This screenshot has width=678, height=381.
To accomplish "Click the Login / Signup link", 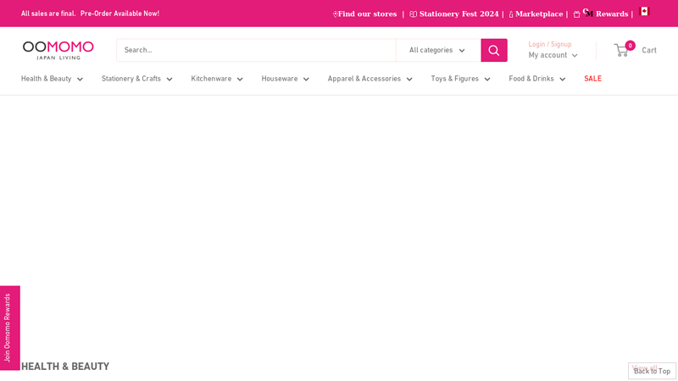I will tap(549, 44).
